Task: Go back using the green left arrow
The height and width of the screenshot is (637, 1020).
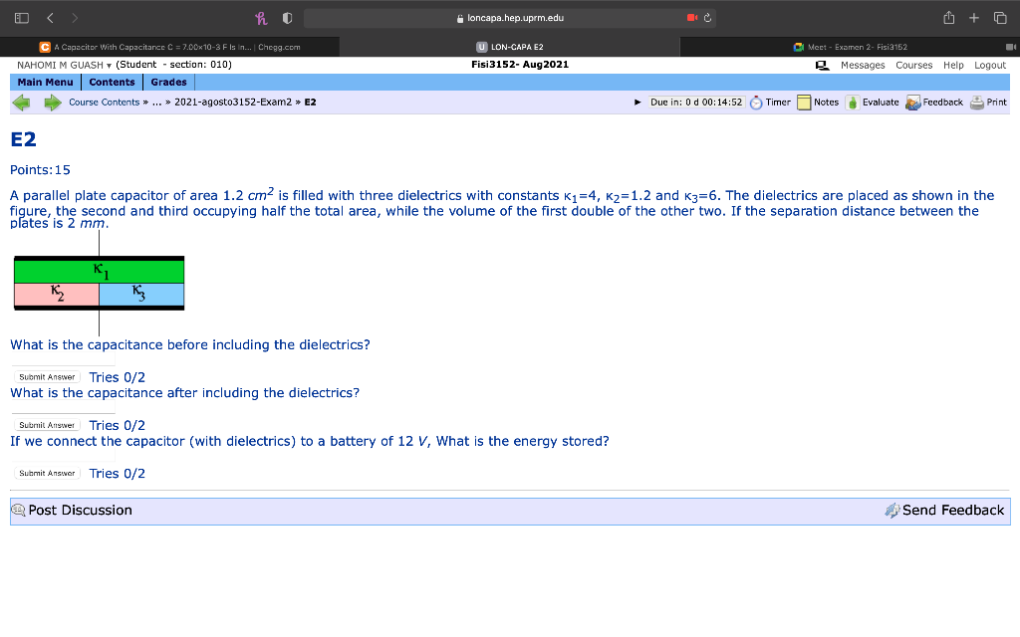Action: (x=21, y=102)
